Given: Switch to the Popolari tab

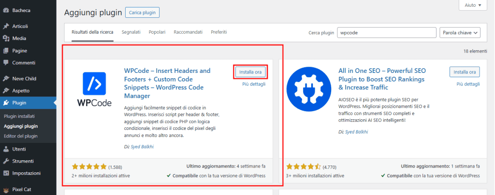Looking at the screenshot, I should click(x=157, y=32).
